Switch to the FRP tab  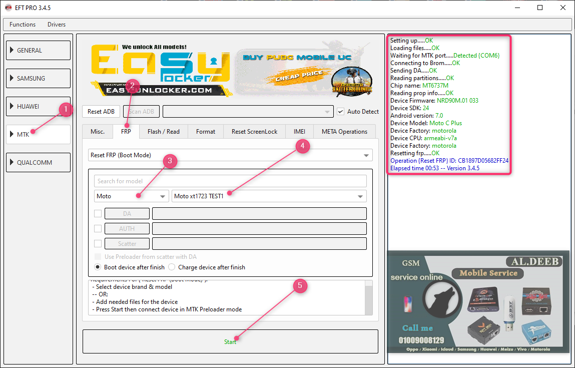pos(126,131)
